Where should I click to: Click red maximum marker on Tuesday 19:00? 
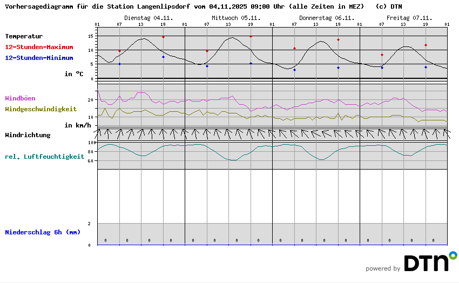[163, 37]
